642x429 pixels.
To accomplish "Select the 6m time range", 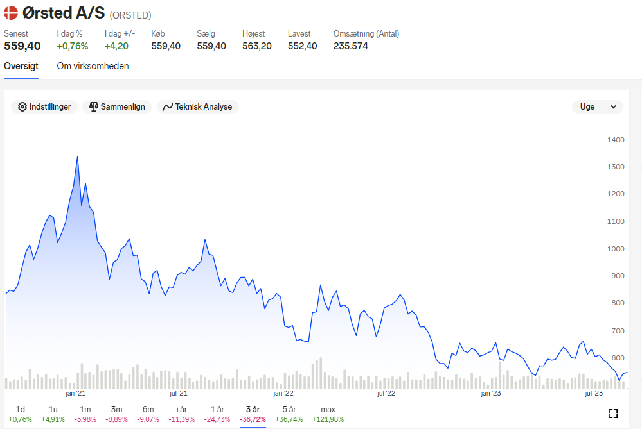I will pos(148,414).
